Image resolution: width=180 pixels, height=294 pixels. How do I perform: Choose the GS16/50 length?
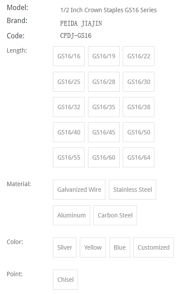pos(138,132)
